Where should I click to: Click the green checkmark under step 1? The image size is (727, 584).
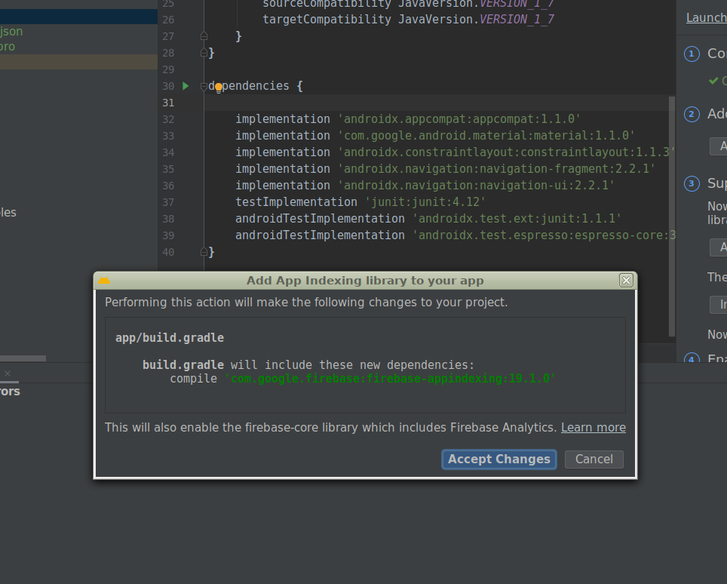coord(713,81)
